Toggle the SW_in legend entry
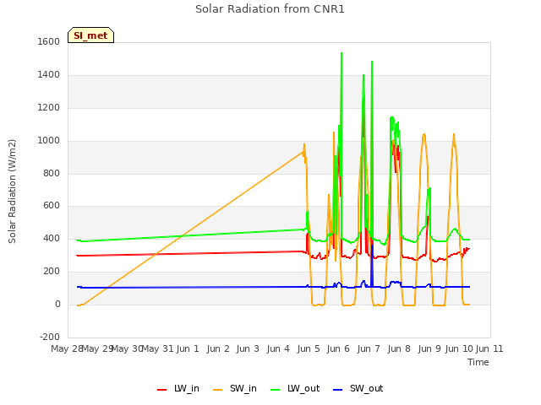 235,388
